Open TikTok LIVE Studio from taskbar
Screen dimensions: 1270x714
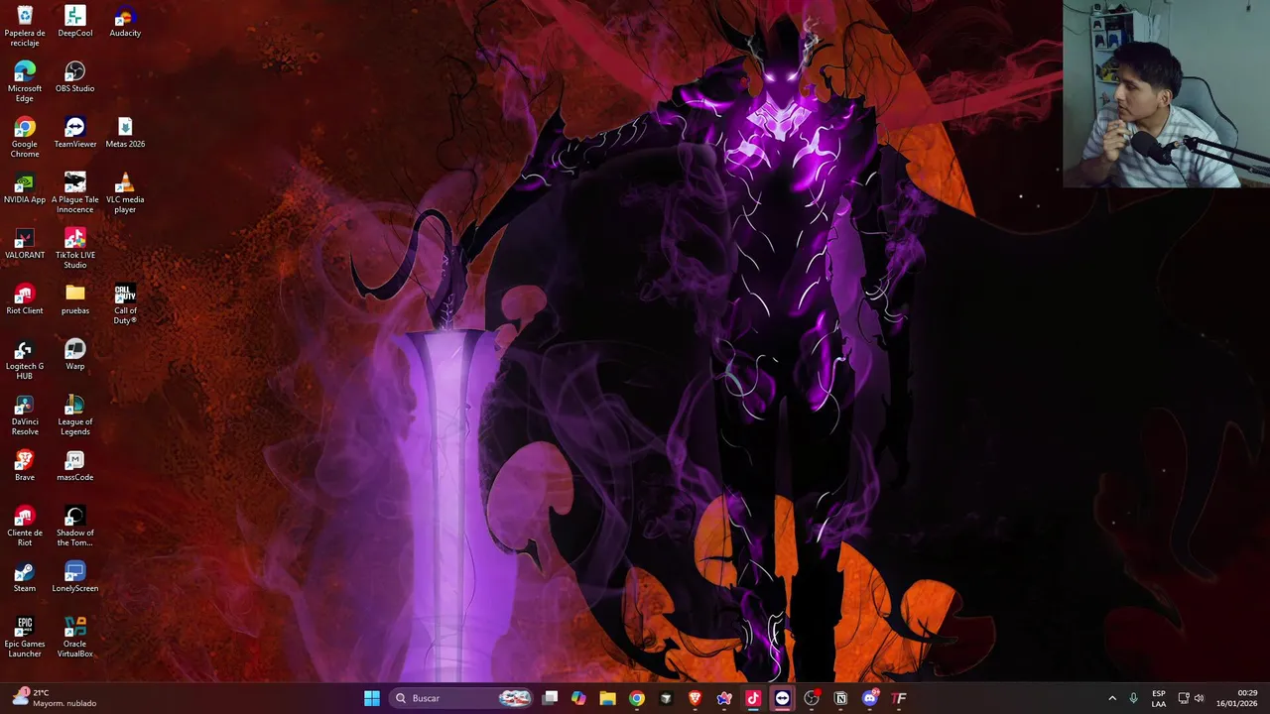753,698
